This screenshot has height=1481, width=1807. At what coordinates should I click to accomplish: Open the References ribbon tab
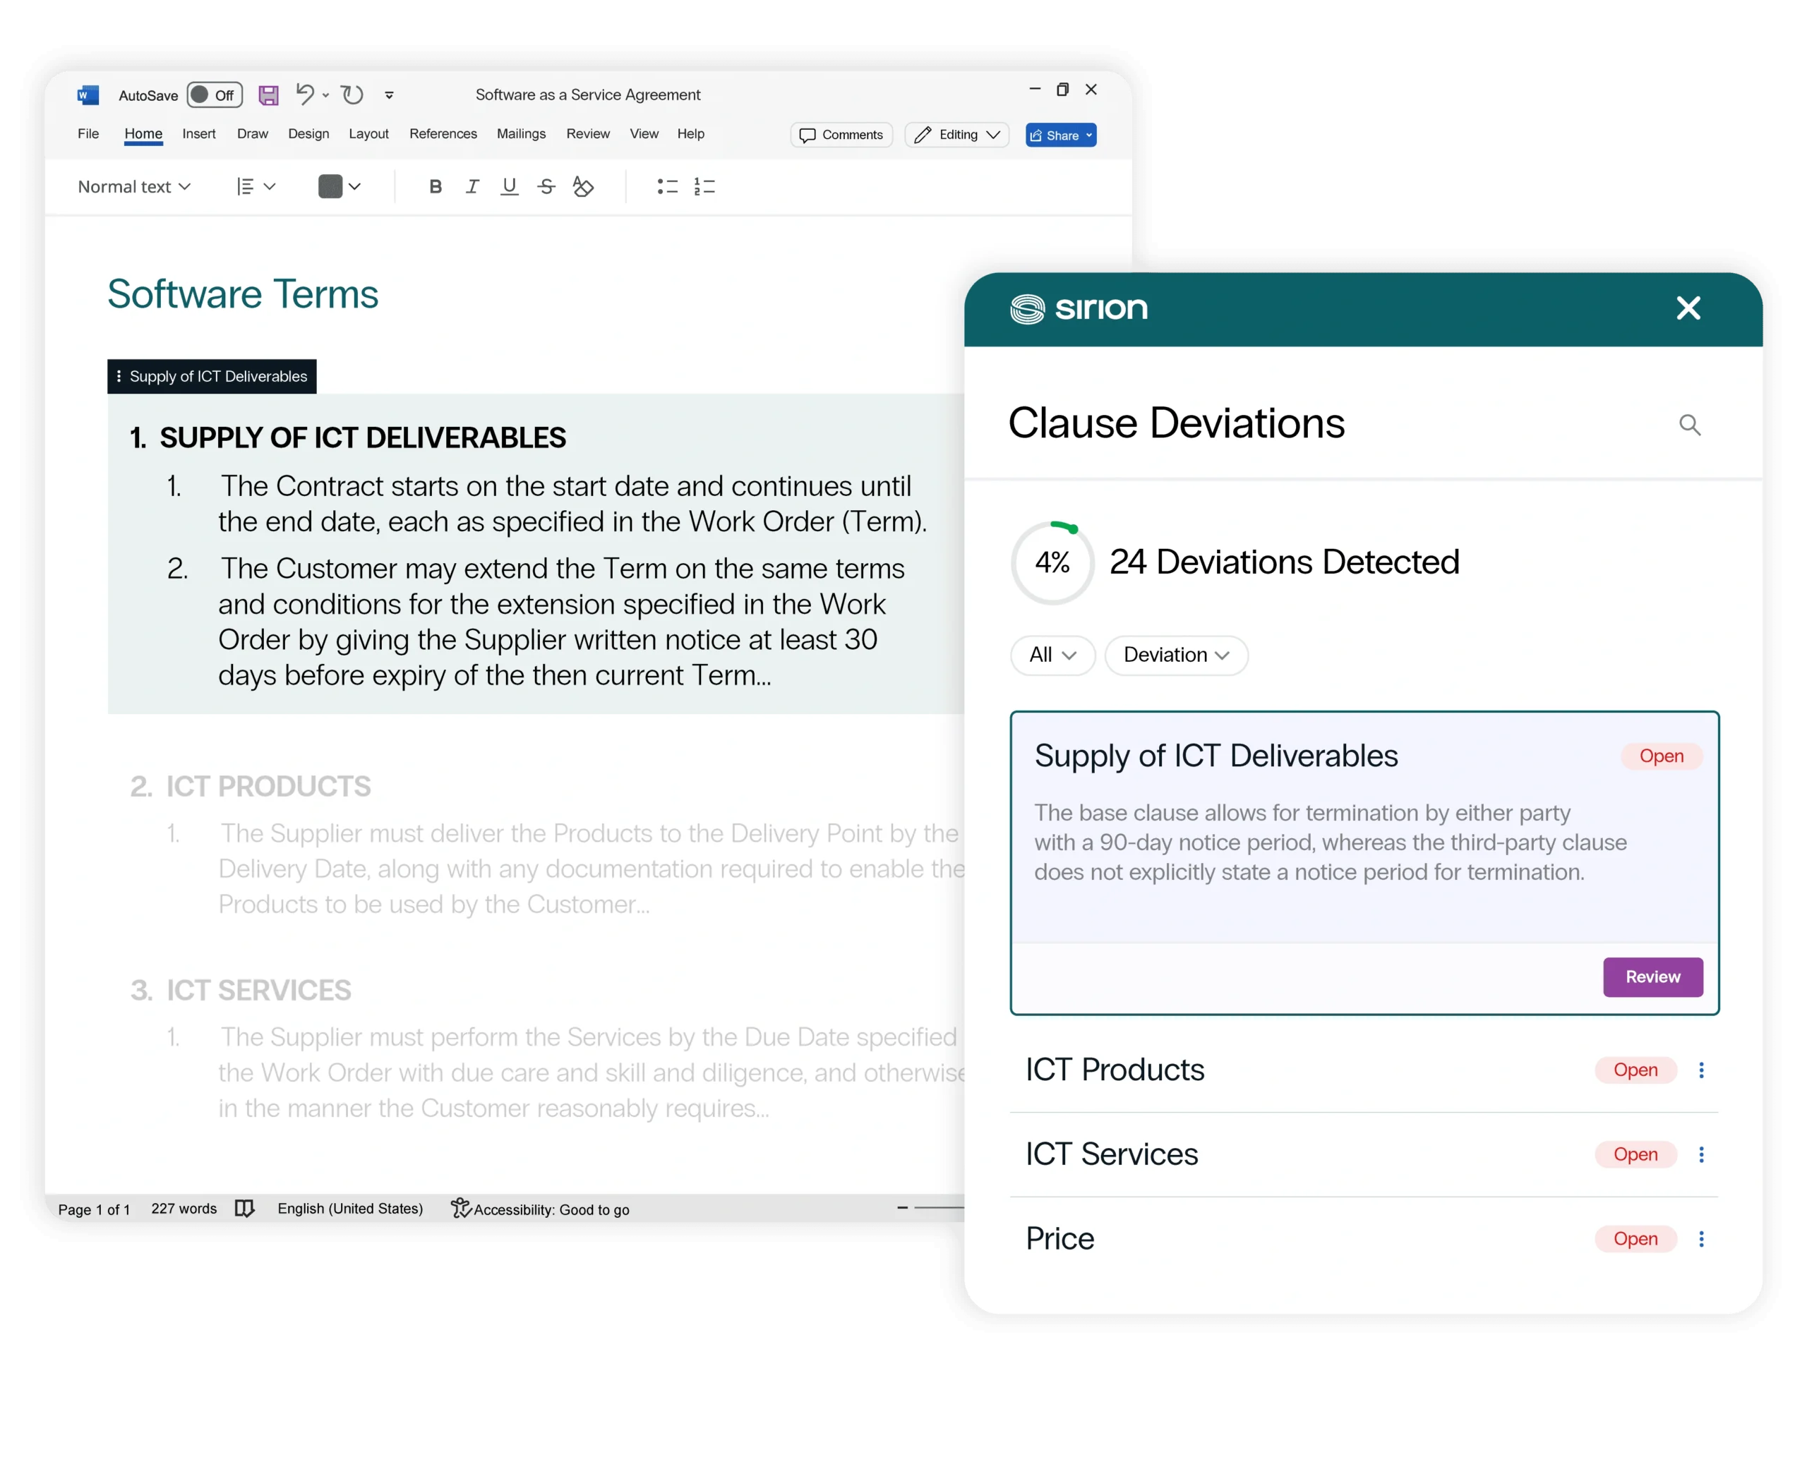click(x=442, y=134)
